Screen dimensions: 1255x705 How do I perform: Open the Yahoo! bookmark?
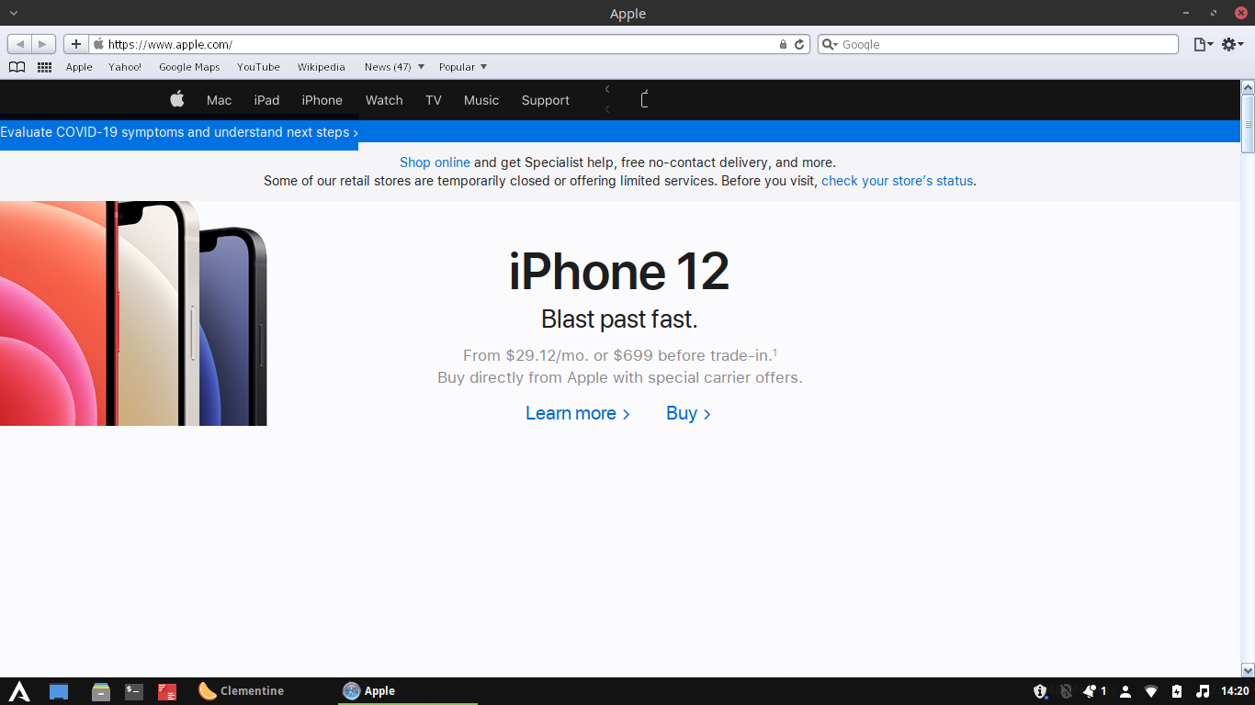[125, 67]
